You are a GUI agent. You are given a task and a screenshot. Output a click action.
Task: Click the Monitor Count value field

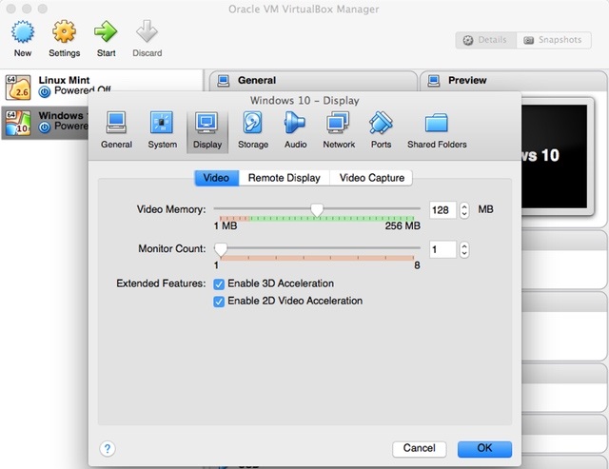tap(442, 249)
